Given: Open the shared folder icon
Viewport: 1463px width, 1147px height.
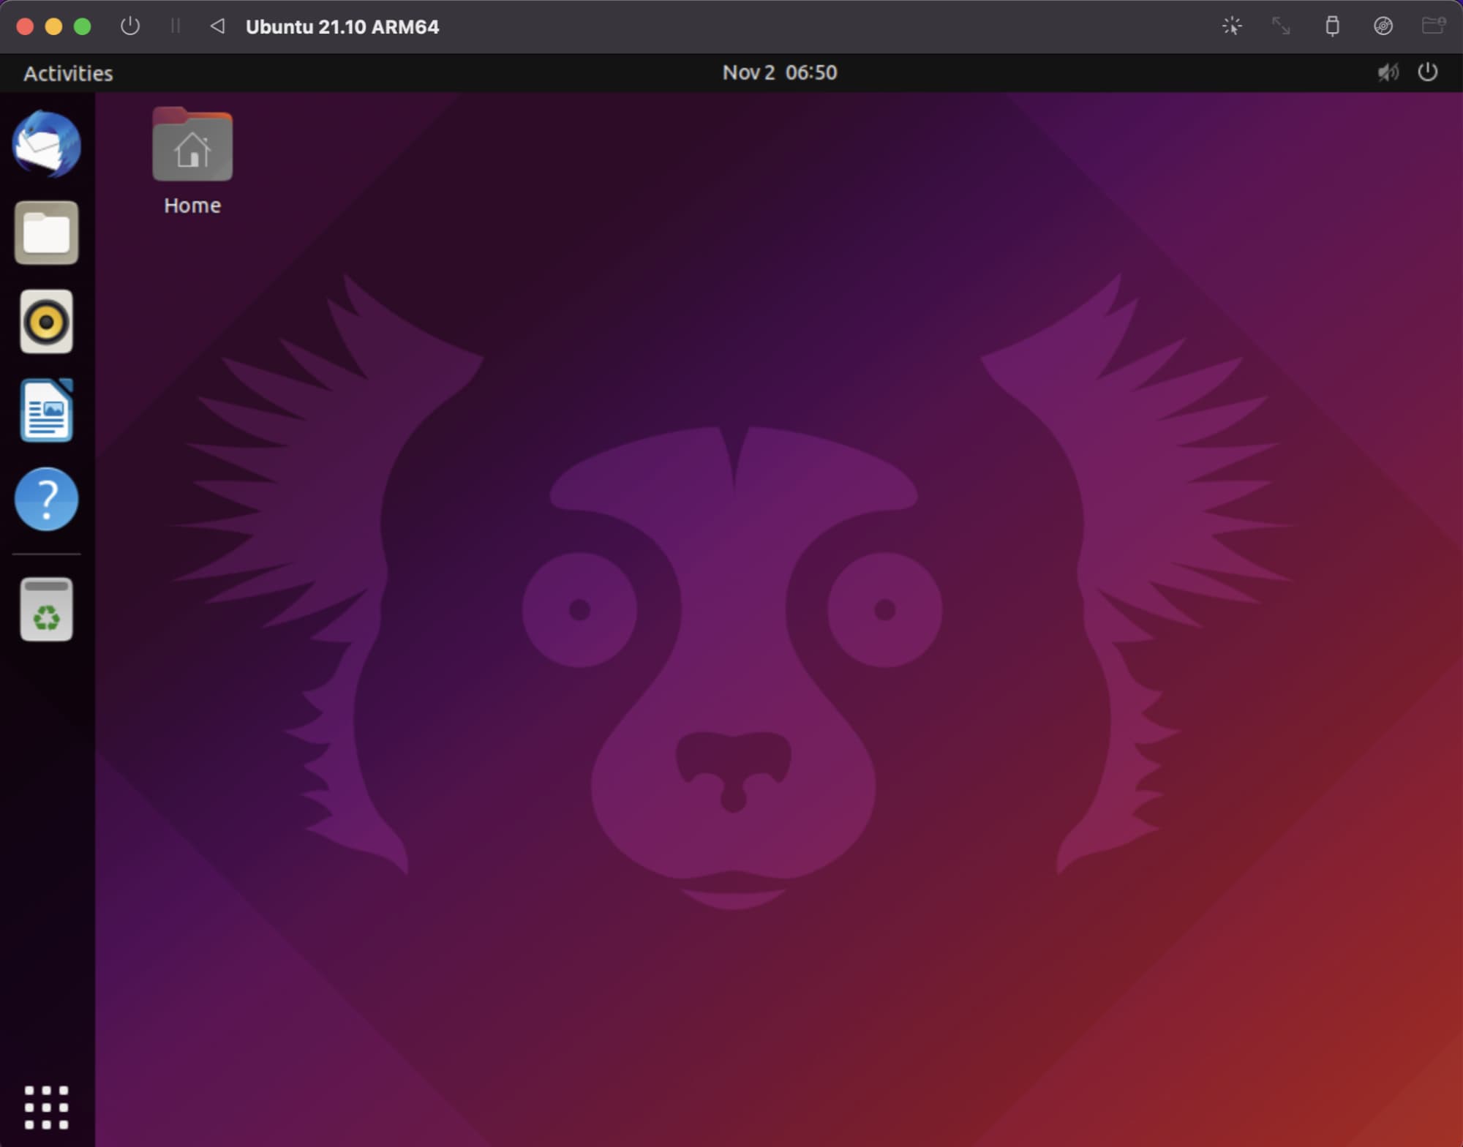Looking at the screenshot, I should (1434, 26).
